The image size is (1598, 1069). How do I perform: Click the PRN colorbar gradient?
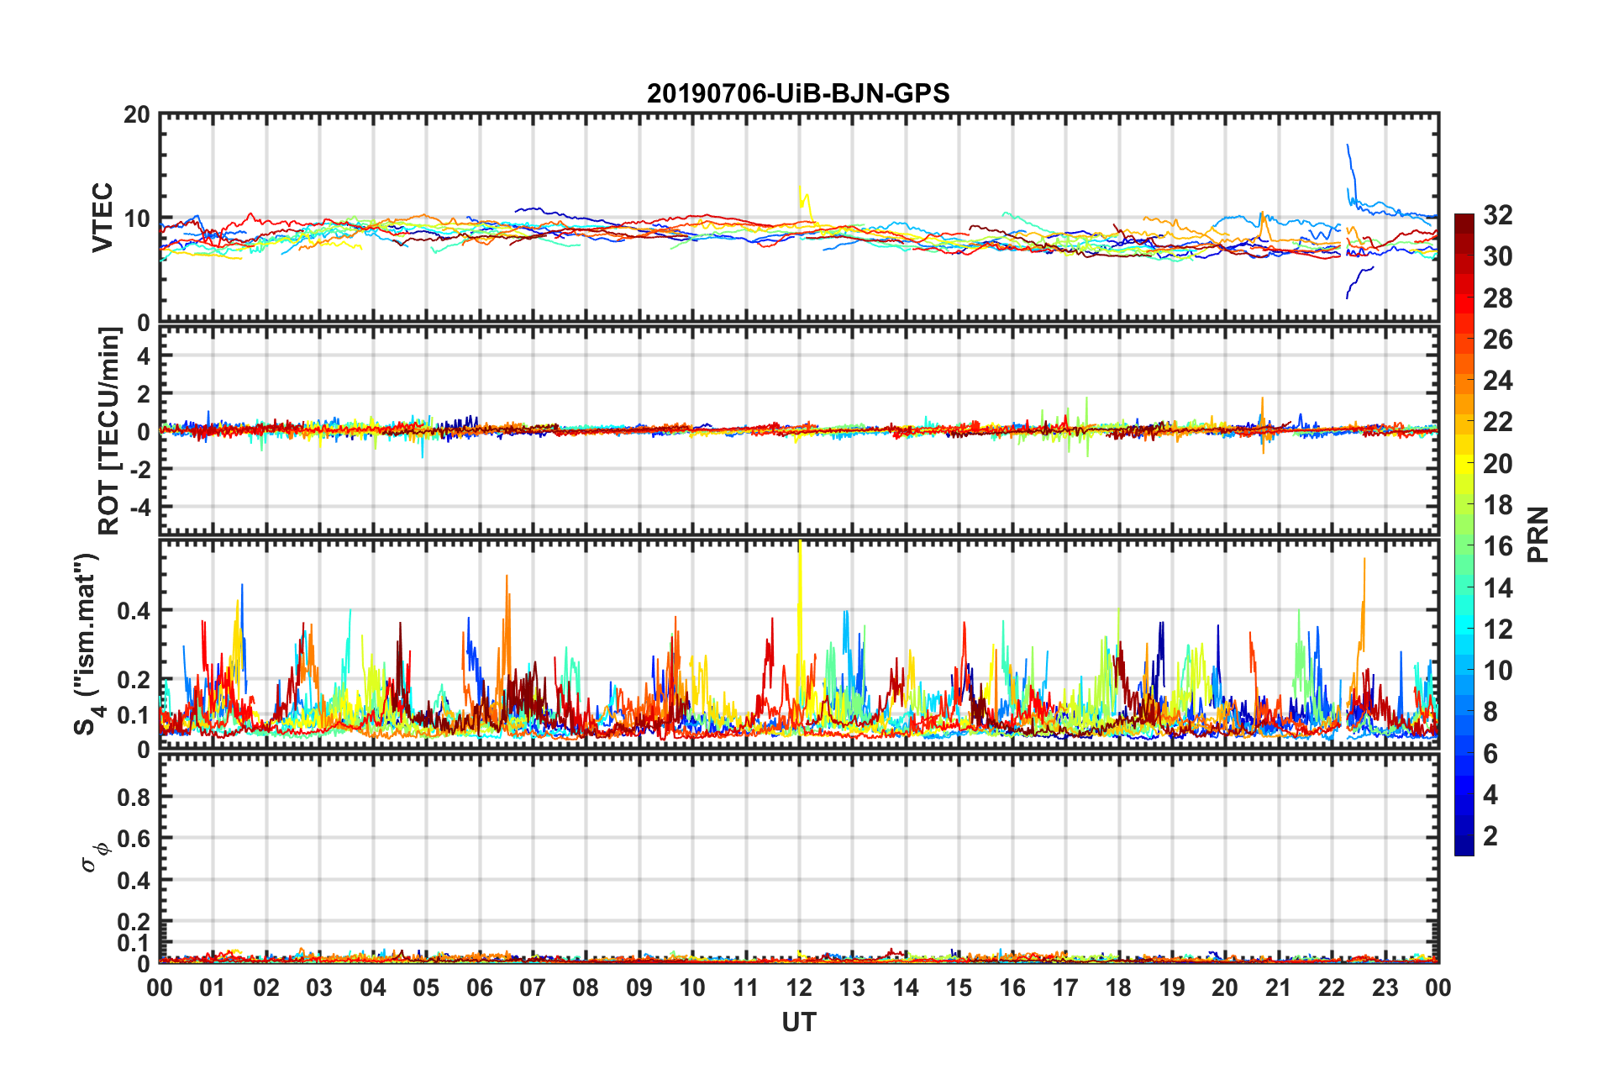click(x=1464, y=534)
